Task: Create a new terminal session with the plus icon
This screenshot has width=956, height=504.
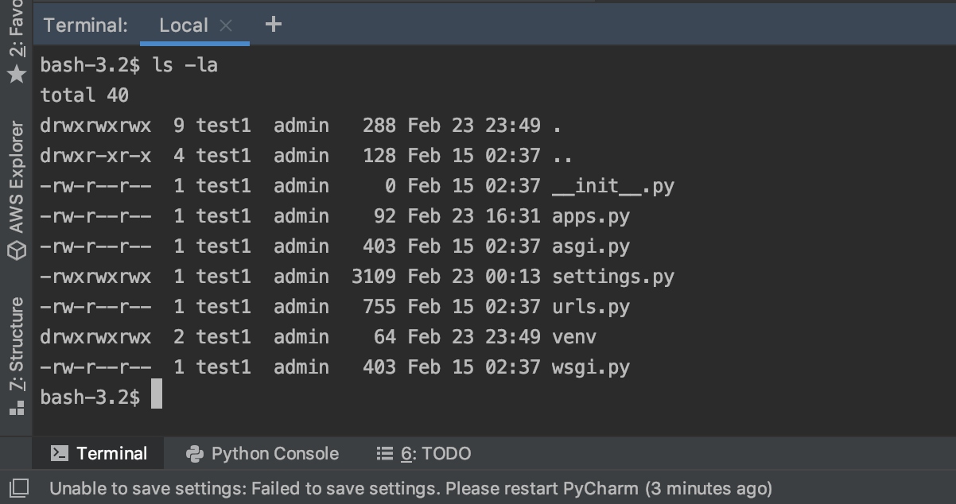Action: [x=274, y=24]
